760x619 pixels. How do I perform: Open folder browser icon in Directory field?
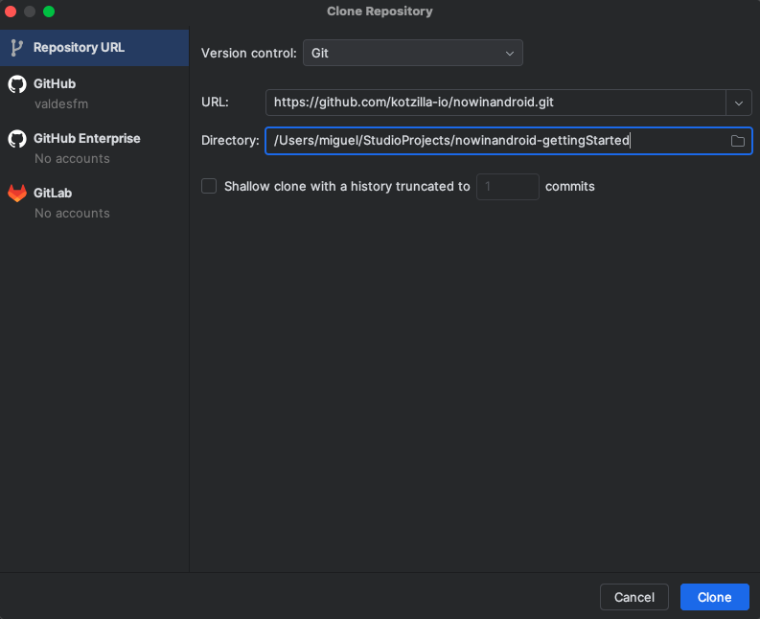[x=738, y=141]
